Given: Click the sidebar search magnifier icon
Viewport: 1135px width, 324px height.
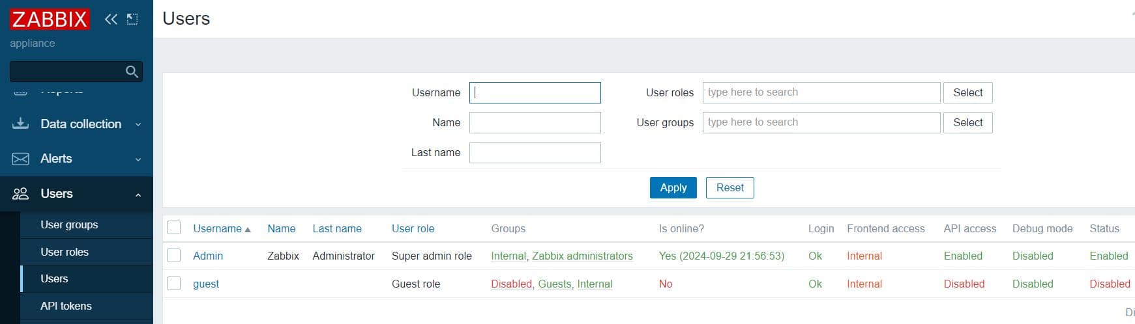Looking at the screenshot, I should 132,72.
